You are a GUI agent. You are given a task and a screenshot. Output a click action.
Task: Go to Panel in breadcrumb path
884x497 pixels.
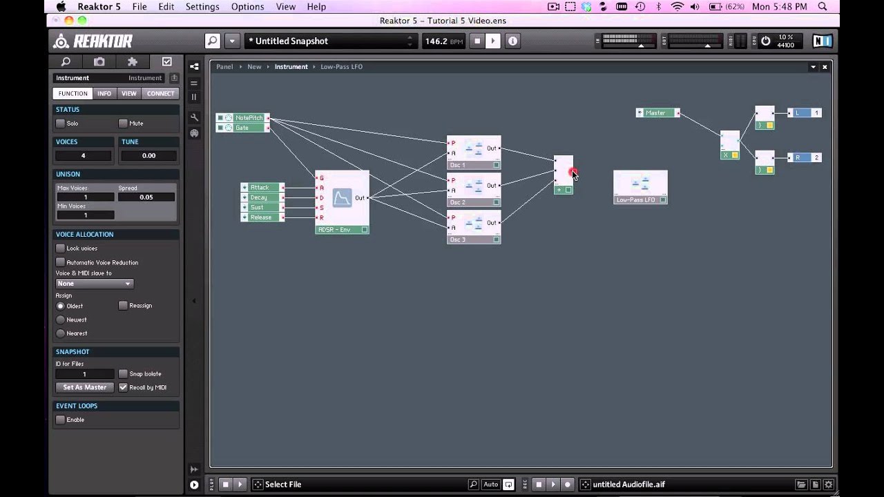tap(224, 67)
